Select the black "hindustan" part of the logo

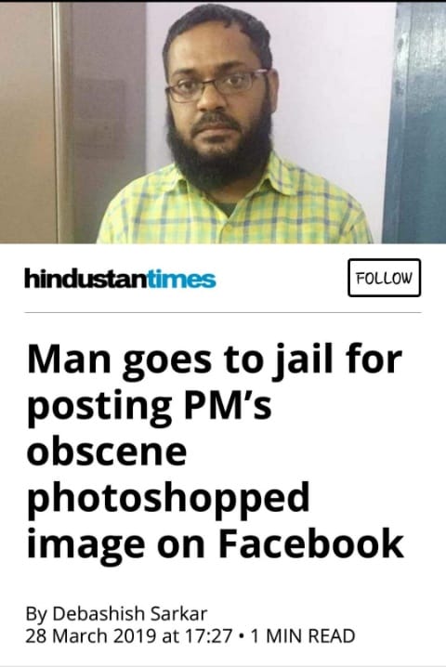86,279
